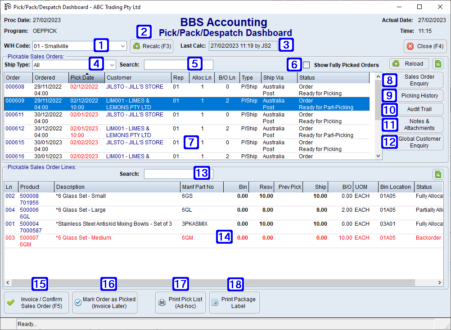Expand the Ship Type dropdown

coord(111,64)
